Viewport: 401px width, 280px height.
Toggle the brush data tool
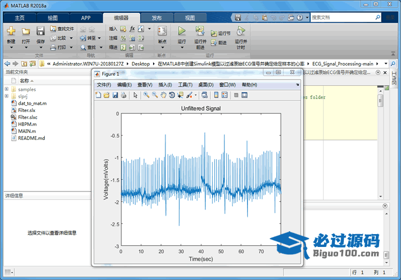pyautogui.click(x=189, y=95)
